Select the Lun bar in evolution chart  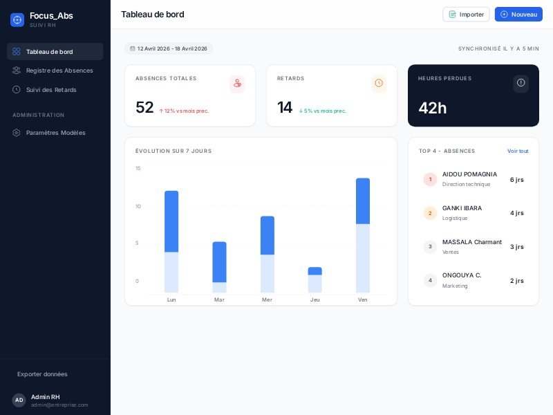171,241
